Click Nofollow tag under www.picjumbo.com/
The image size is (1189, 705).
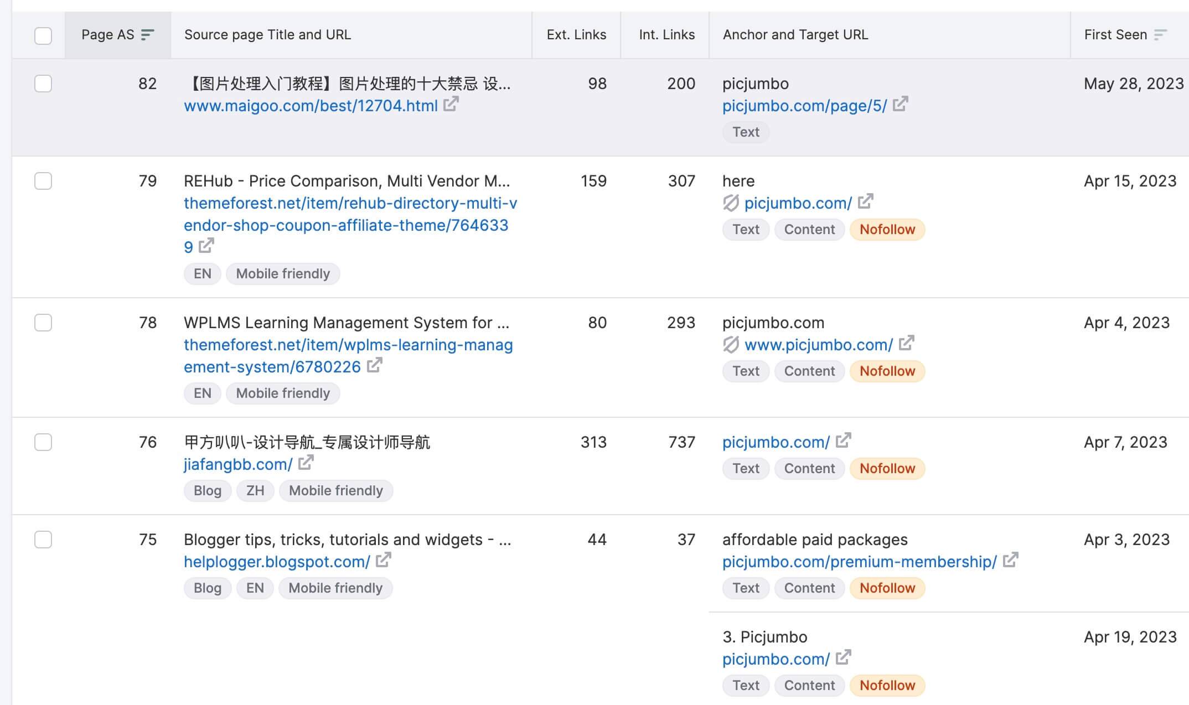(x=887, y=371)
